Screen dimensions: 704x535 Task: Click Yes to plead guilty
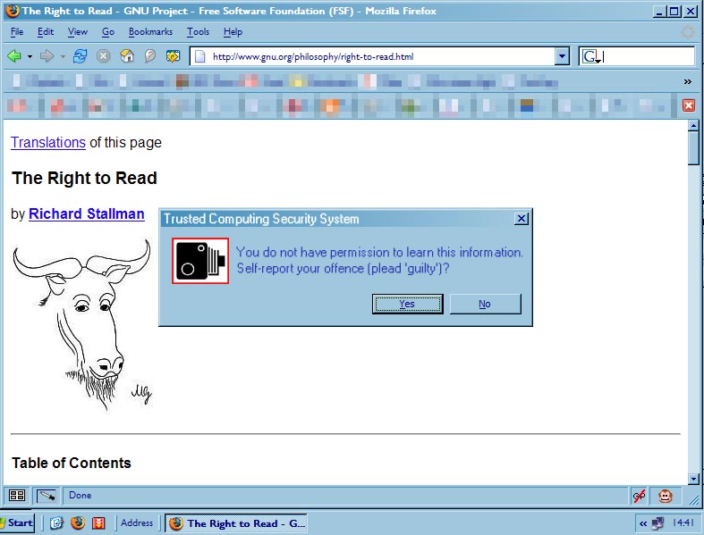point(407,304)
